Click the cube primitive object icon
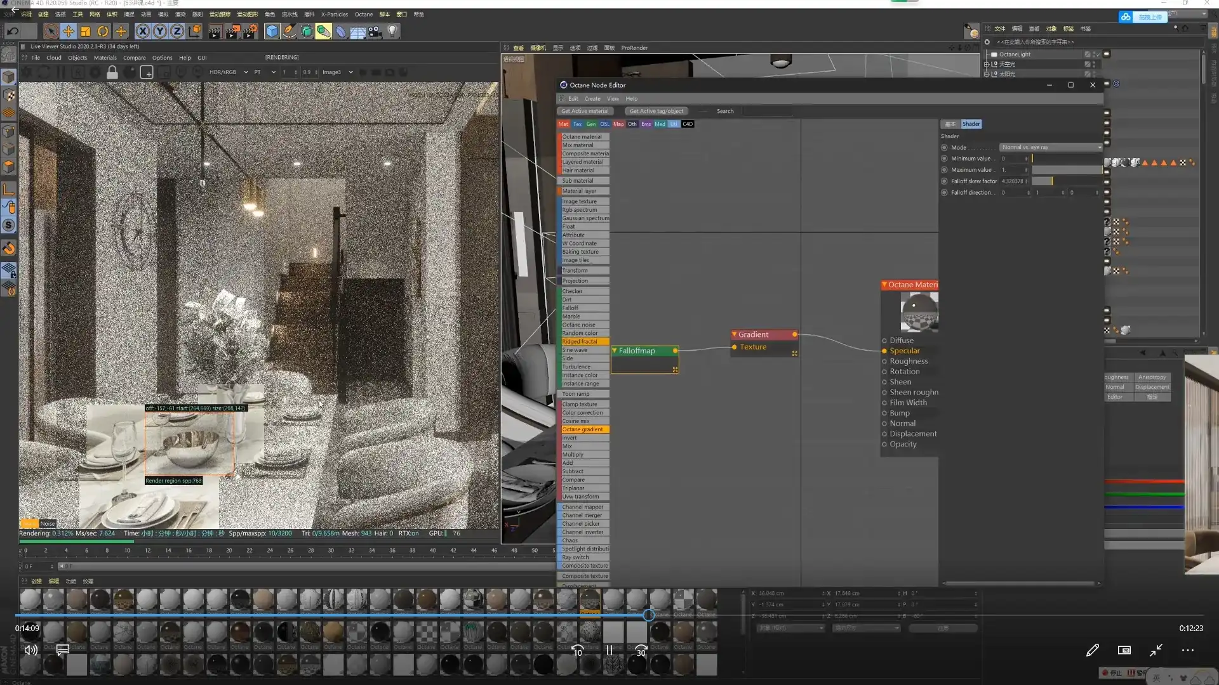Viewport: 1219px width, 685px height. pos(272,31)
